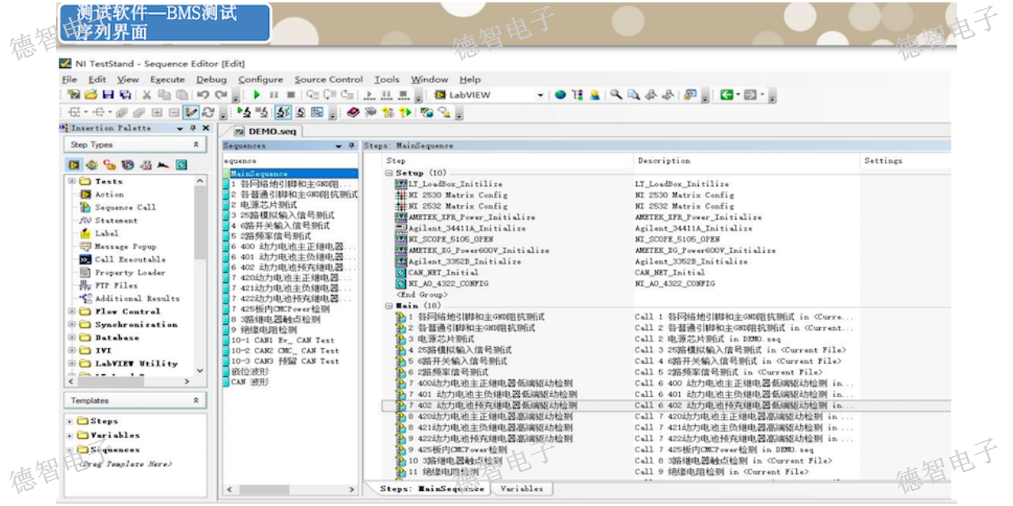
Task: Open the File menu
Action: point(70,79)
